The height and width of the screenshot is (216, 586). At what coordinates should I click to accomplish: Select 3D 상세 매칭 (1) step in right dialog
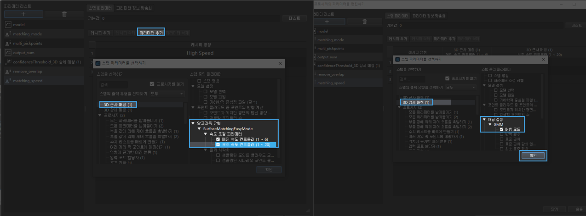[x=416, y=102]
